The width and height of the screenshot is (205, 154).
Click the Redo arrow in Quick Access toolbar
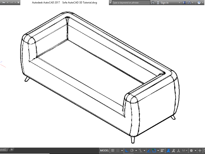(12, 3)
